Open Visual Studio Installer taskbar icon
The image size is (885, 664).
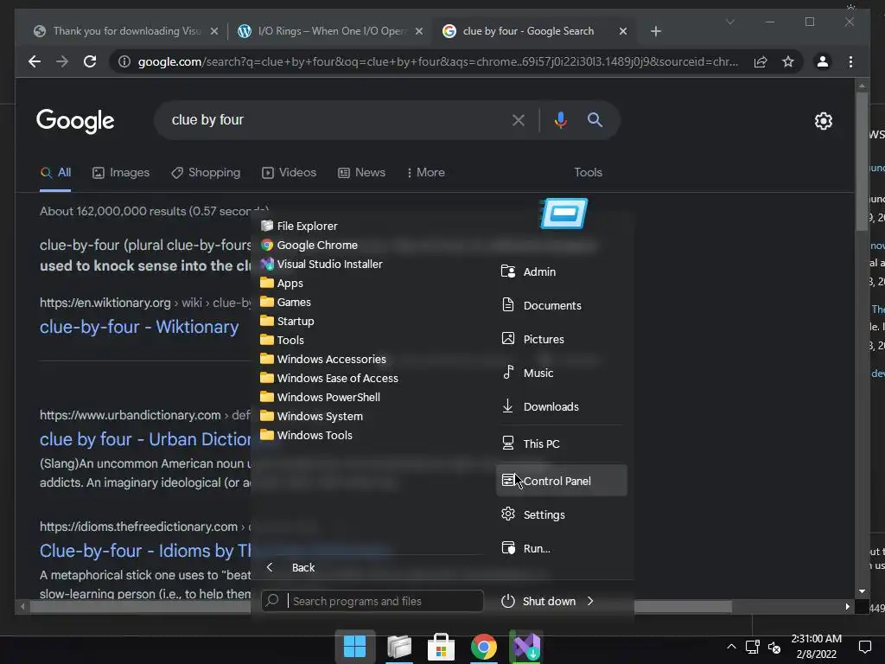[x=526, y=647]
